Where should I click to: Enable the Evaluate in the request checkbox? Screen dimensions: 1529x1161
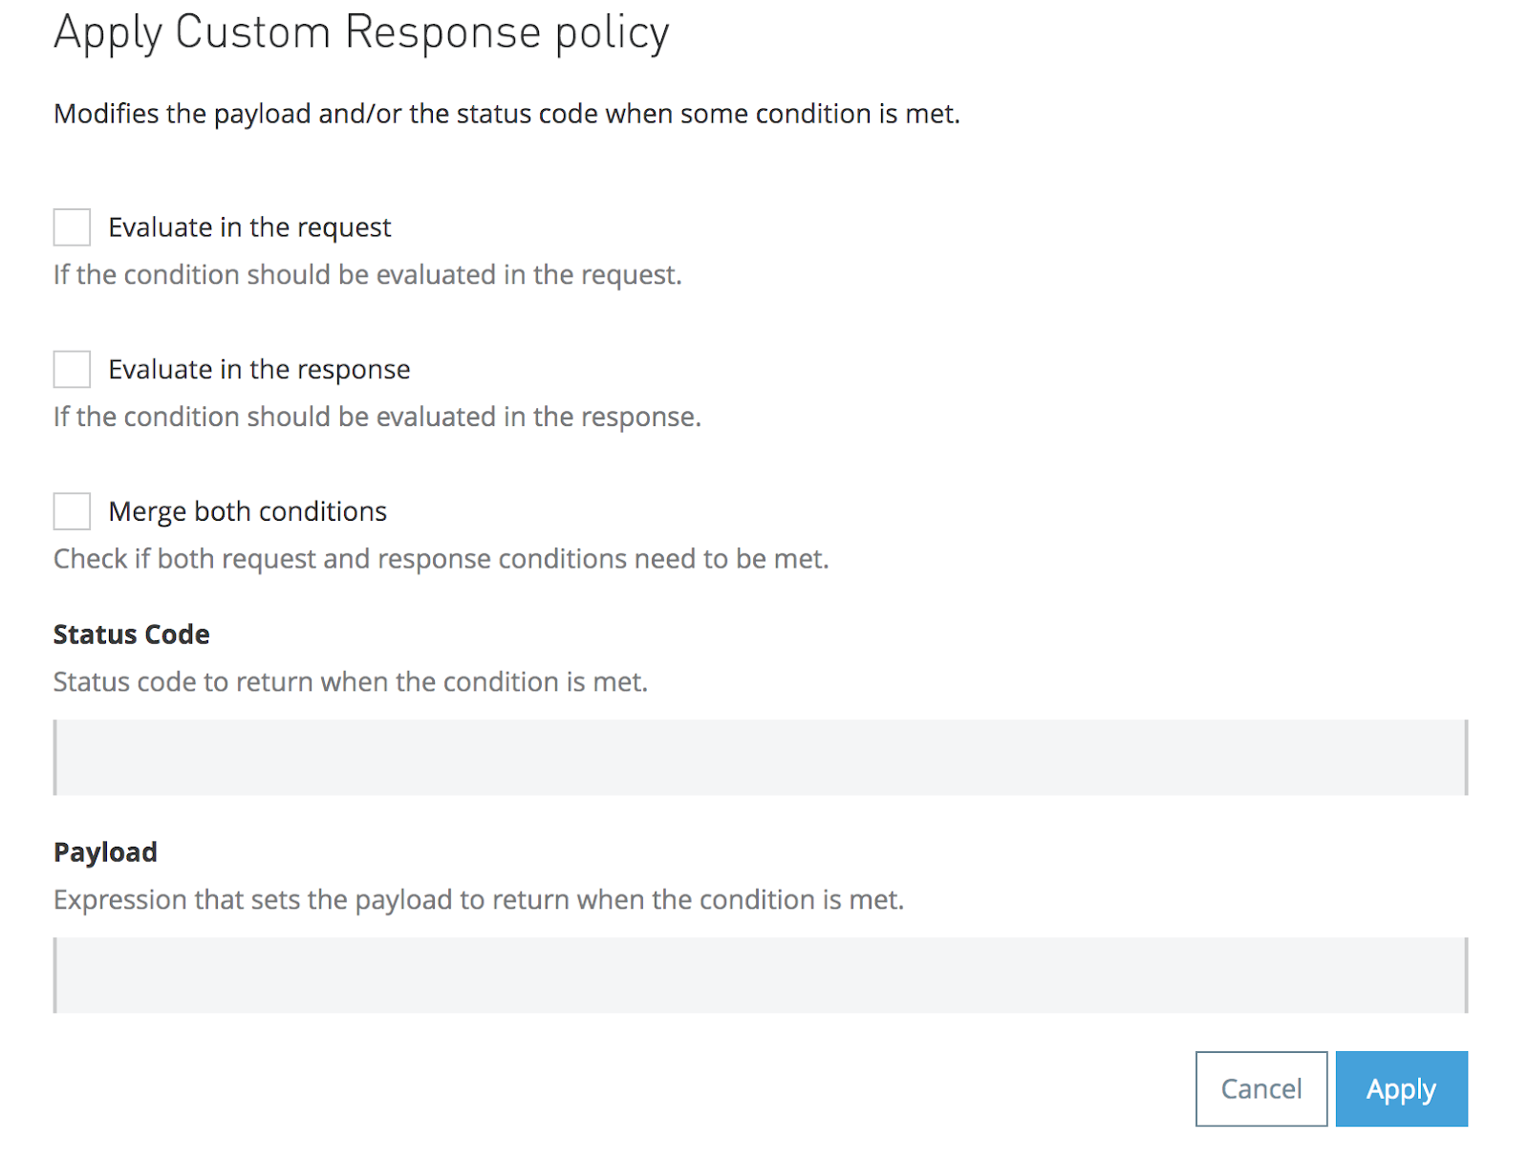(x=71, y=226)
